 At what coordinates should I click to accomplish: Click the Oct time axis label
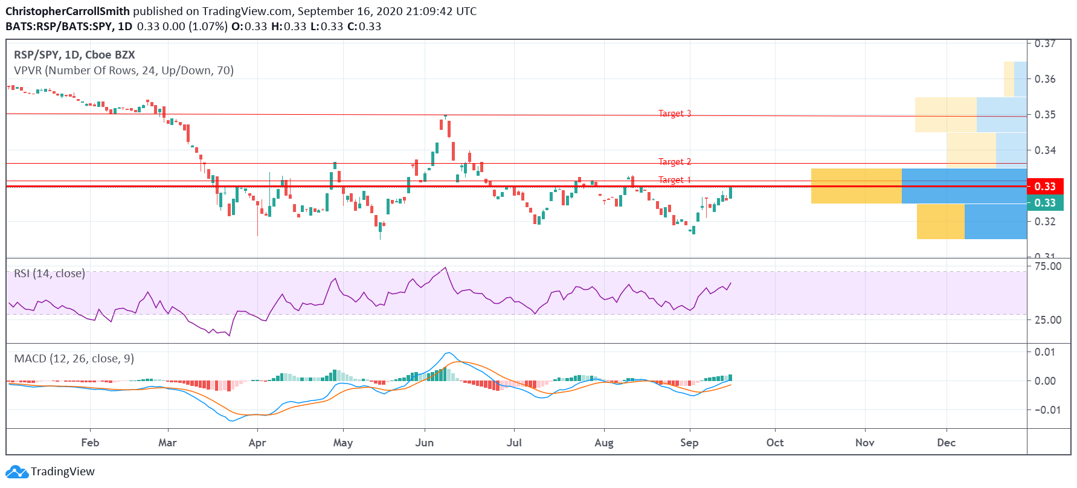(775, 443)
